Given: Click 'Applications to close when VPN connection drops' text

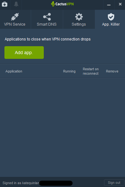Looking at the screenshot, I should click(48, 39).
